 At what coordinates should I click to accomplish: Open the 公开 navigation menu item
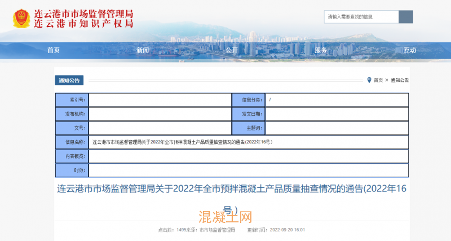point(232,50)
